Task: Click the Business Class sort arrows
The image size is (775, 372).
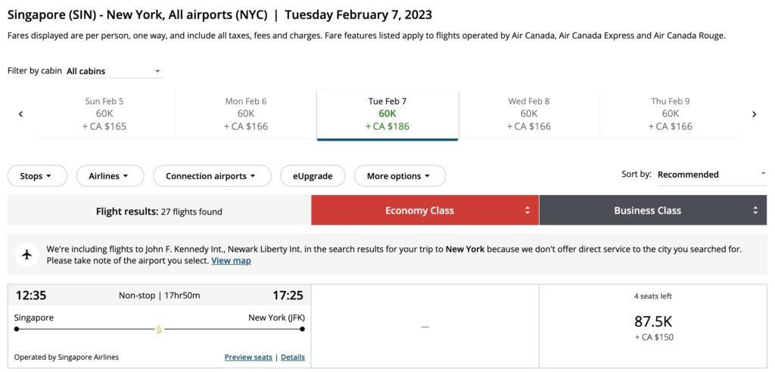Action: (755, 211)
